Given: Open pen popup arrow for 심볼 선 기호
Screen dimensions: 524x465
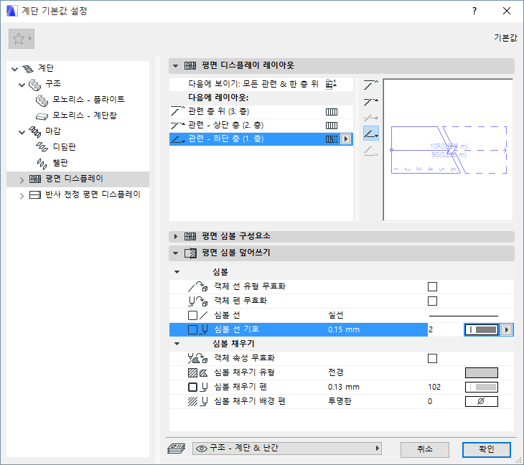Looking at the screenshot, I should [x=507, y=329].
